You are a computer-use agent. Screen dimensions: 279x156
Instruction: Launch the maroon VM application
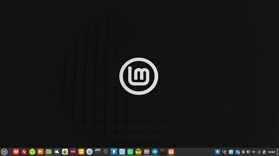coord(73,152)
